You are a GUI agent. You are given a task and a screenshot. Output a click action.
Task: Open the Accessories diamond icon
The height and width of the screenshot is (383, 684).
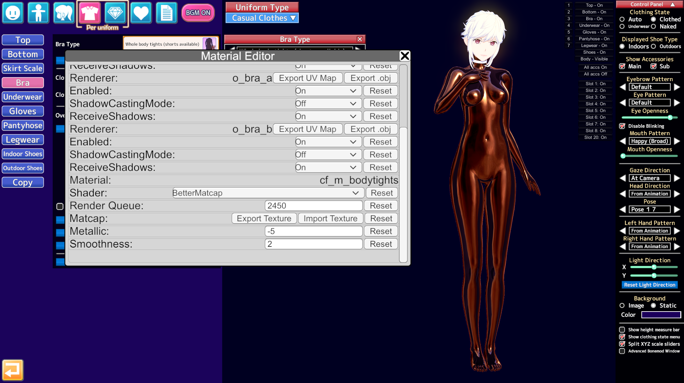click(x=115, y=13)
